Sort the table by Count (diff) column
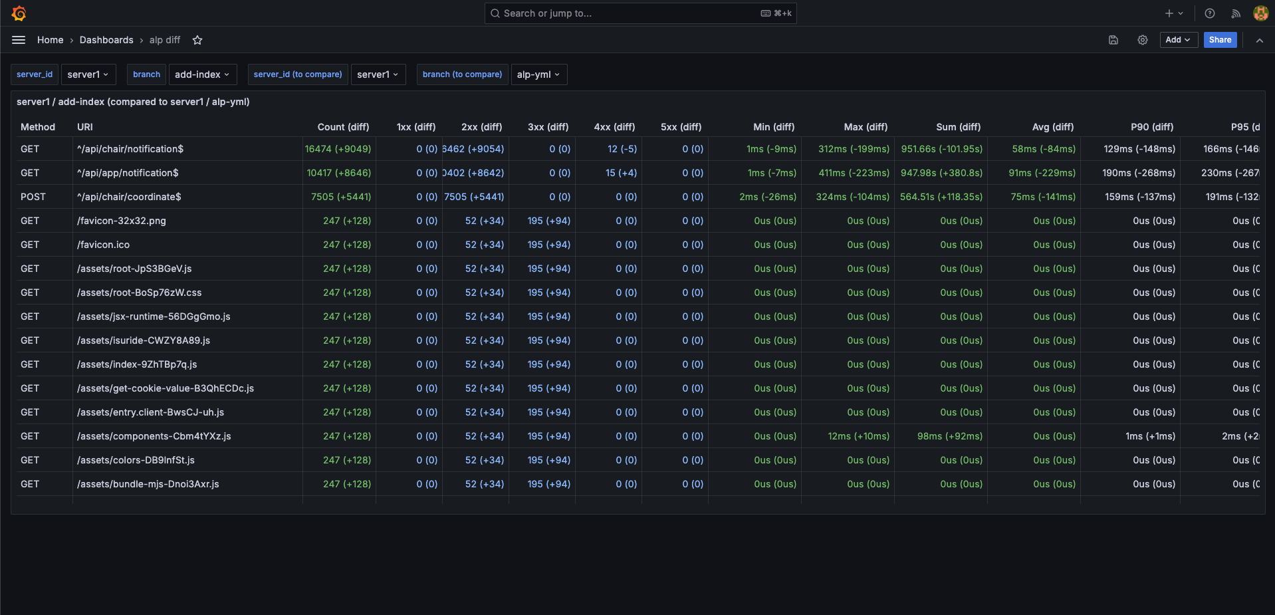 tap(343, 127)
